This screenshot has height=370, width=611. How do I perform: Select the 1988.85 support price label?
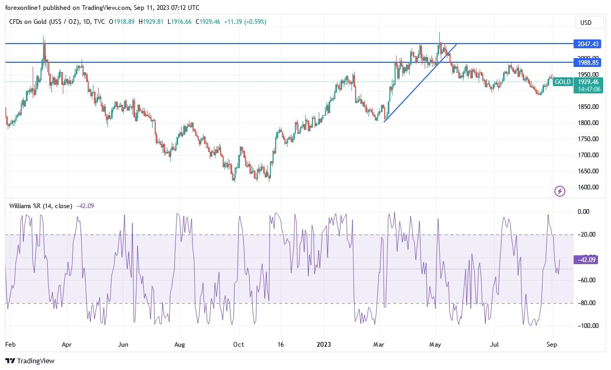coord(586,62)
